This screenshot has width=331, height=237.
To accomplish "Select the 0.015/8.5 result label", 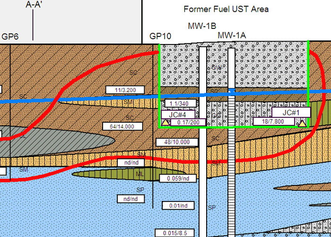I will click(x=175, y=233).
